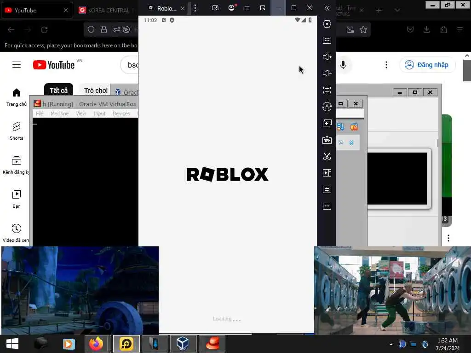Open the operation recorder (A) icon
The image size is (471, 353).
click(x=327, y=107)
